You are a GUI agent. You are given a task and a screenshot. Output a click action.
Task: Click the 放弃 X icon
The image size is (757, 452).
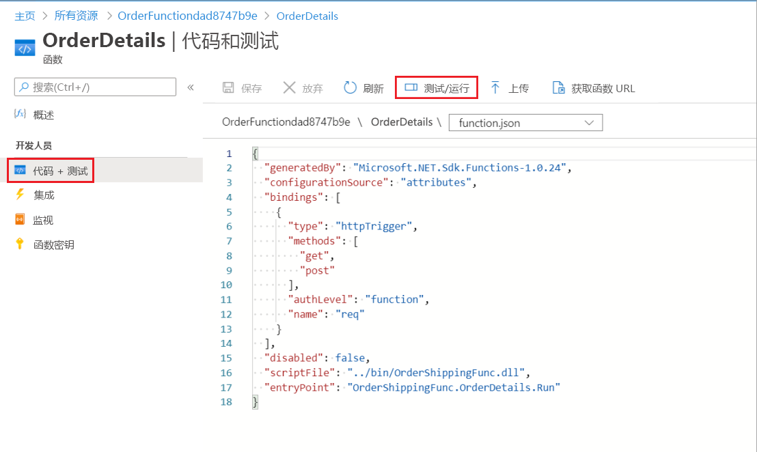tap(289, 88)
